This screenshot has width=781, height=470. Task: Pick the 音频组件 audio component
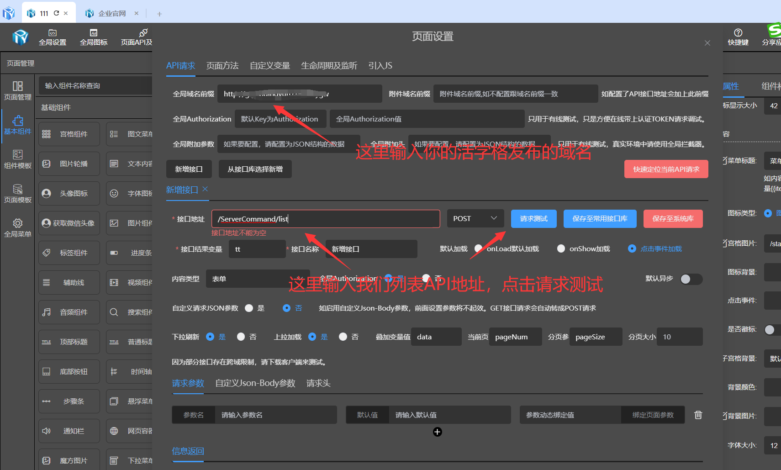pyautogui.click(x=69, y=312)
